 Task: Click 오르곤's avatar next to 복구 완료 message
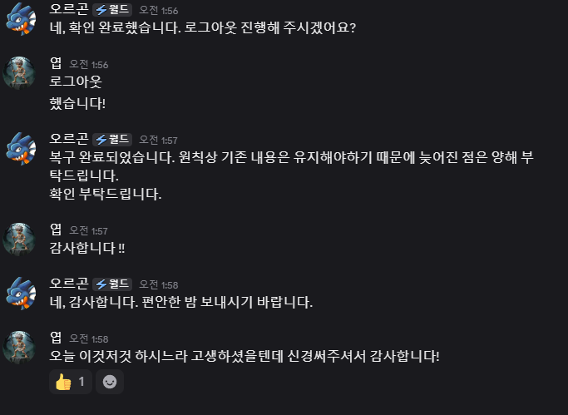[20, 149]
